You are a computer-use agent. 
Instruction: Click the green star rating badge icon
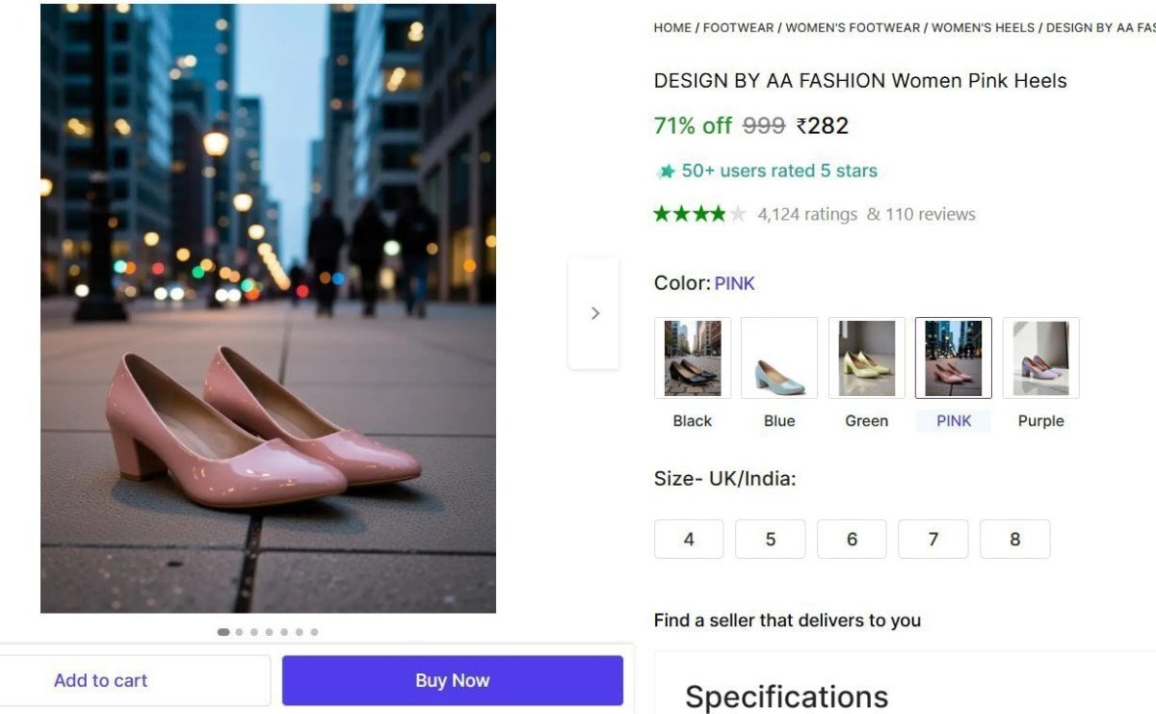(x=666, y=171)
